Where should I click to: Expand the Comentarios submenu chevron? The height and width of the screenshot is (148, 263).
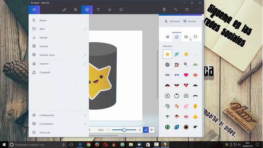(x=85, y=124)
